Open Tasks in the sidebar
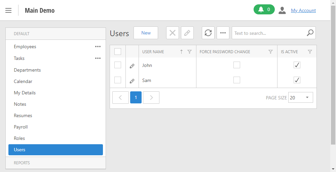Viewport: 336px width, 172px height. pos(19,59)
